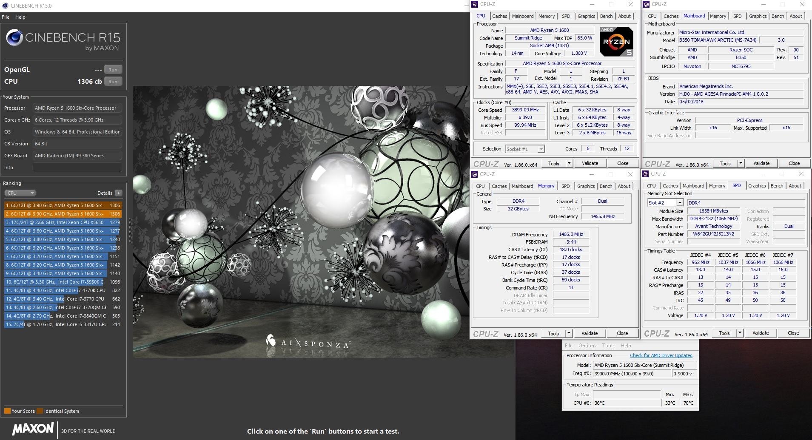Select ranking entry 15 Intel Core i5-3317U
The width and height of the screenshot is (812, 440).
[x=63, y=324]
